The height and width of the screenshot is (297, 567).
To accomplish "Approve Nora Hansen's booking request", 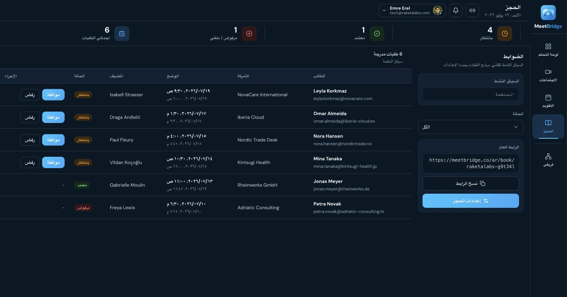I will 53,140.
